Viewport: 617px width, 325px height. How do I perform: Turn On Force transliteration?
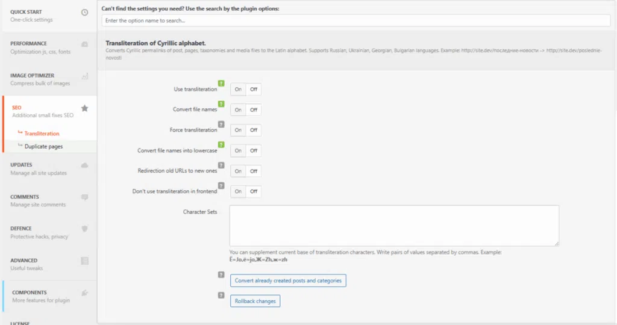click(238, 131)
